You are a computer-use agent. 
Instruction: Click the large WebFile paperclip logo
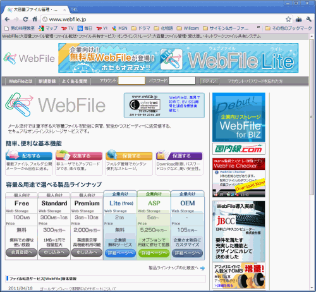[56, 105]
